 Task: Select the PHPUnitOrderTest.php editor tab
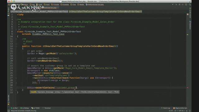[48, 8]
